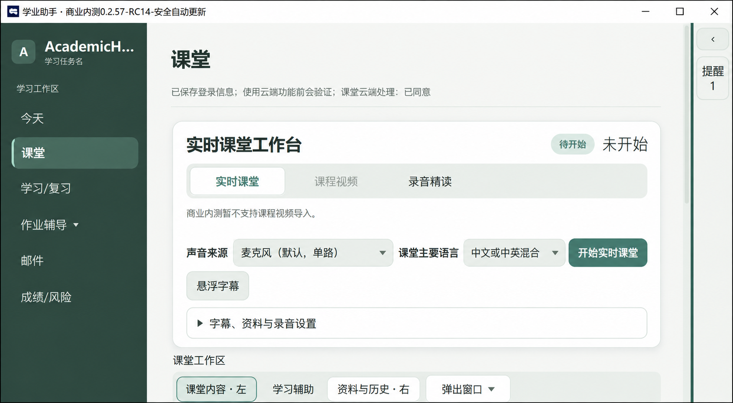The image size is (733, 403).
Task: Toggle 资料与历史·右 panel
Action: [x=373, y=389]
